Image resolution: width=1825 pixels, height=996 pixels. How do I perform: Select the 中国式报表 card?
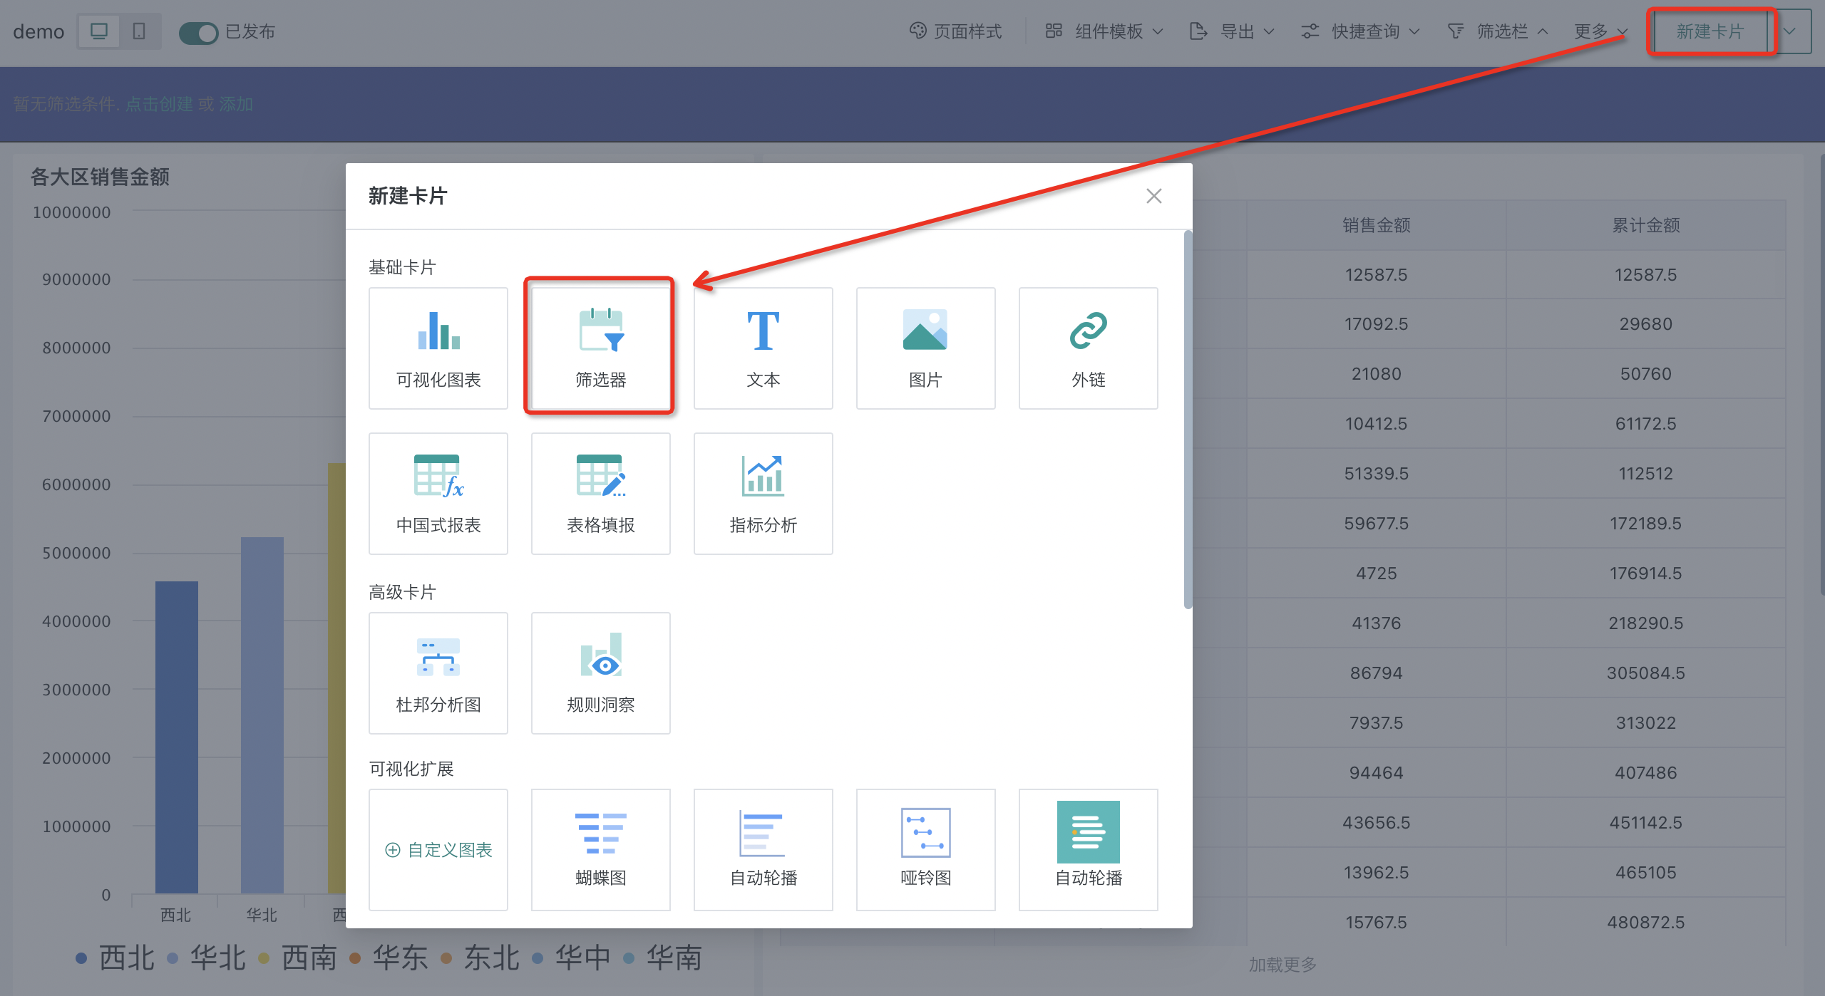[x=438, y=494]
